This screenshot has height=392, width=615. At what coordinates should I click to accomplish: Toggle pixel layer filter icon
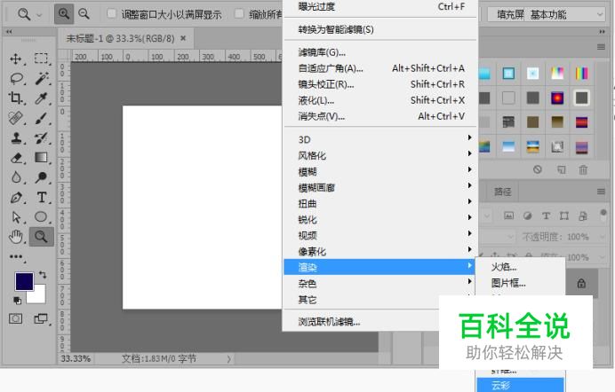(508, 216)
